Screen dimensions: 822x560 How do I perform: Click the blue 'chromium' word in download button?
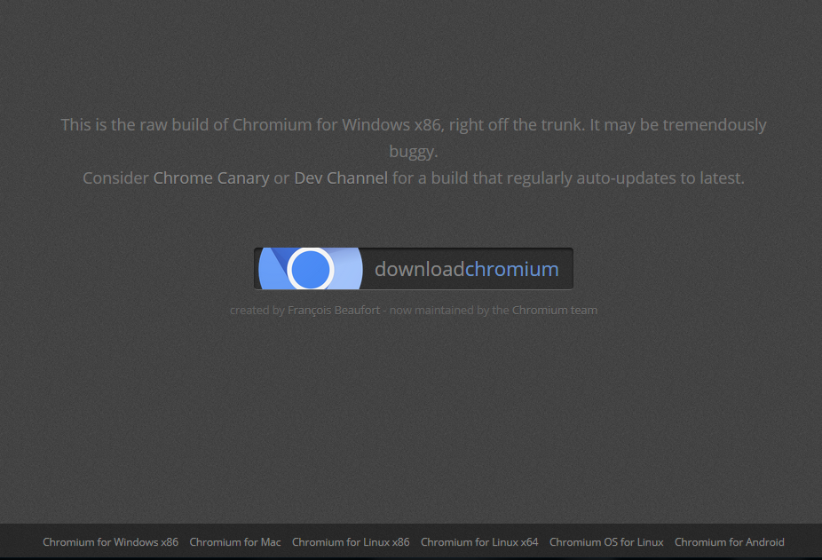511,269
